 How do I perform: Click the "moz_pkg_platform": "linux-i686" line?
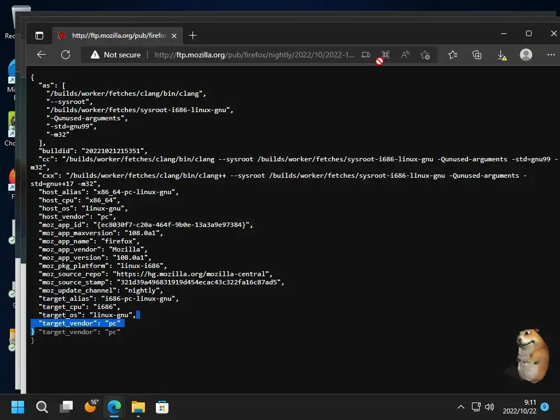tap(102, 266)
